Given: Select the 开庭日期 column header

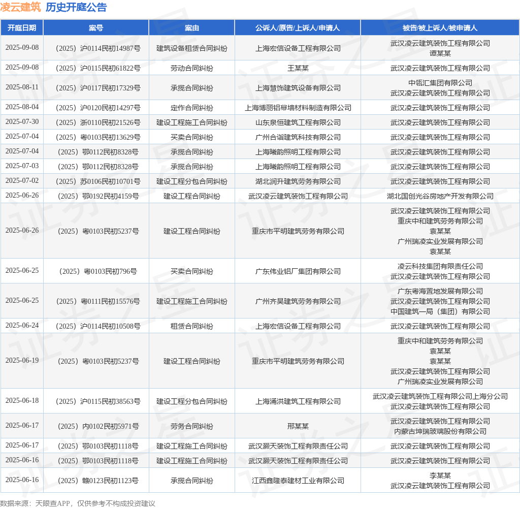Looking at the screenshot, I should [22, 28].
